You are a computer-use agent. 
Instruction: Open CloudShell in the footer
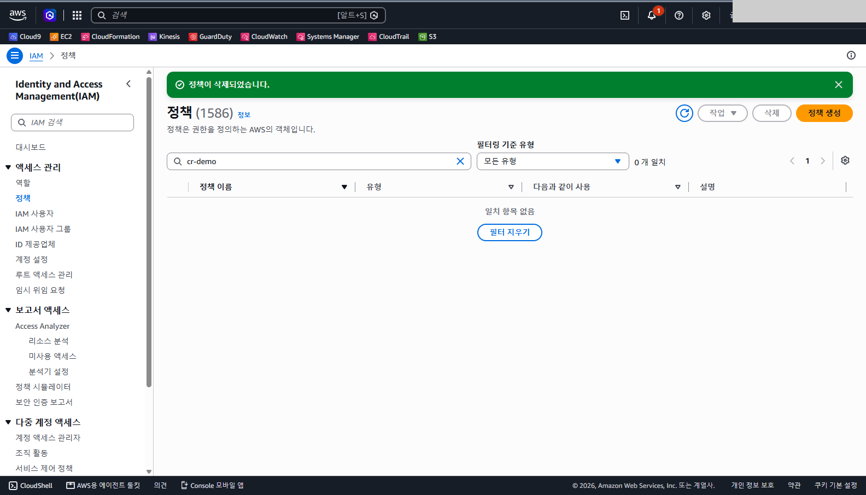tap(31, 486)
